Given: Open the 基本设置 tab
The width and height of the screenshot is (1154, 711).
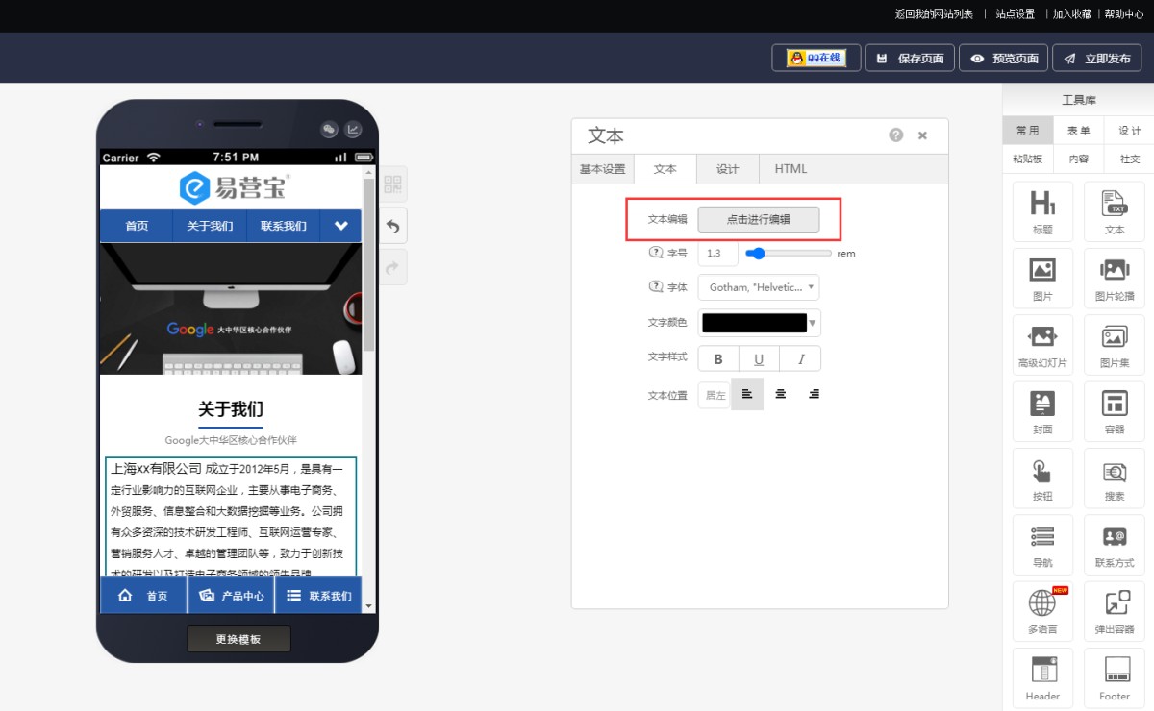Looking at the screenshot, I should pos(602,169).
